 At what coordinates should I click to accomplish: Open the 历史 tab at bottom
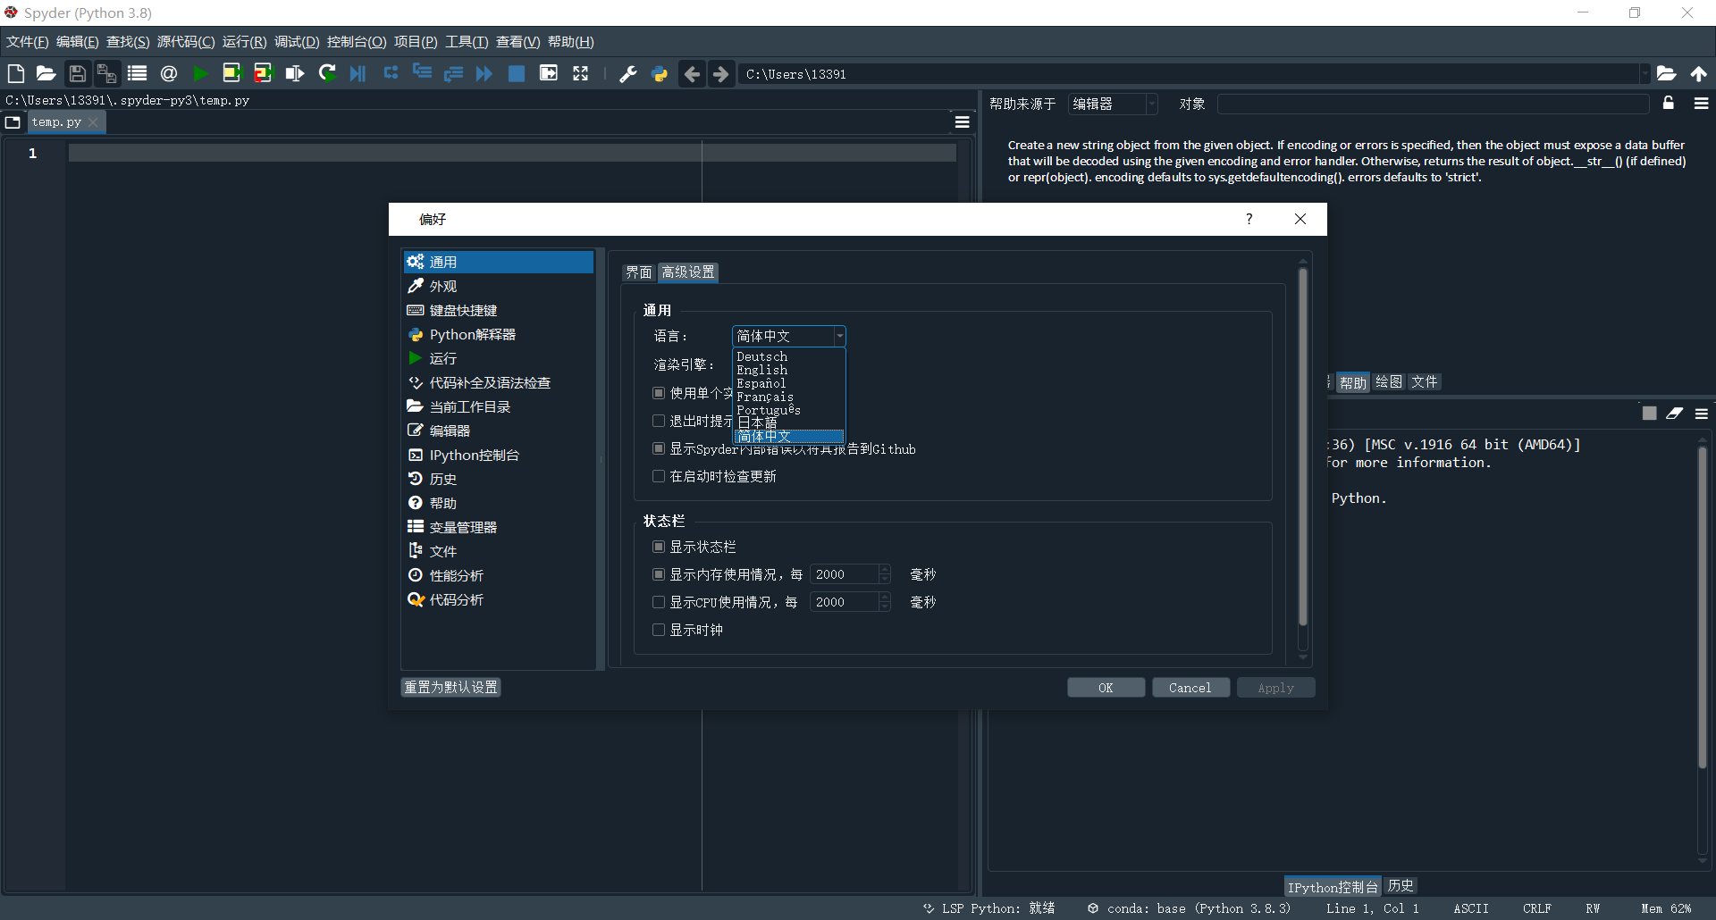1401,886
